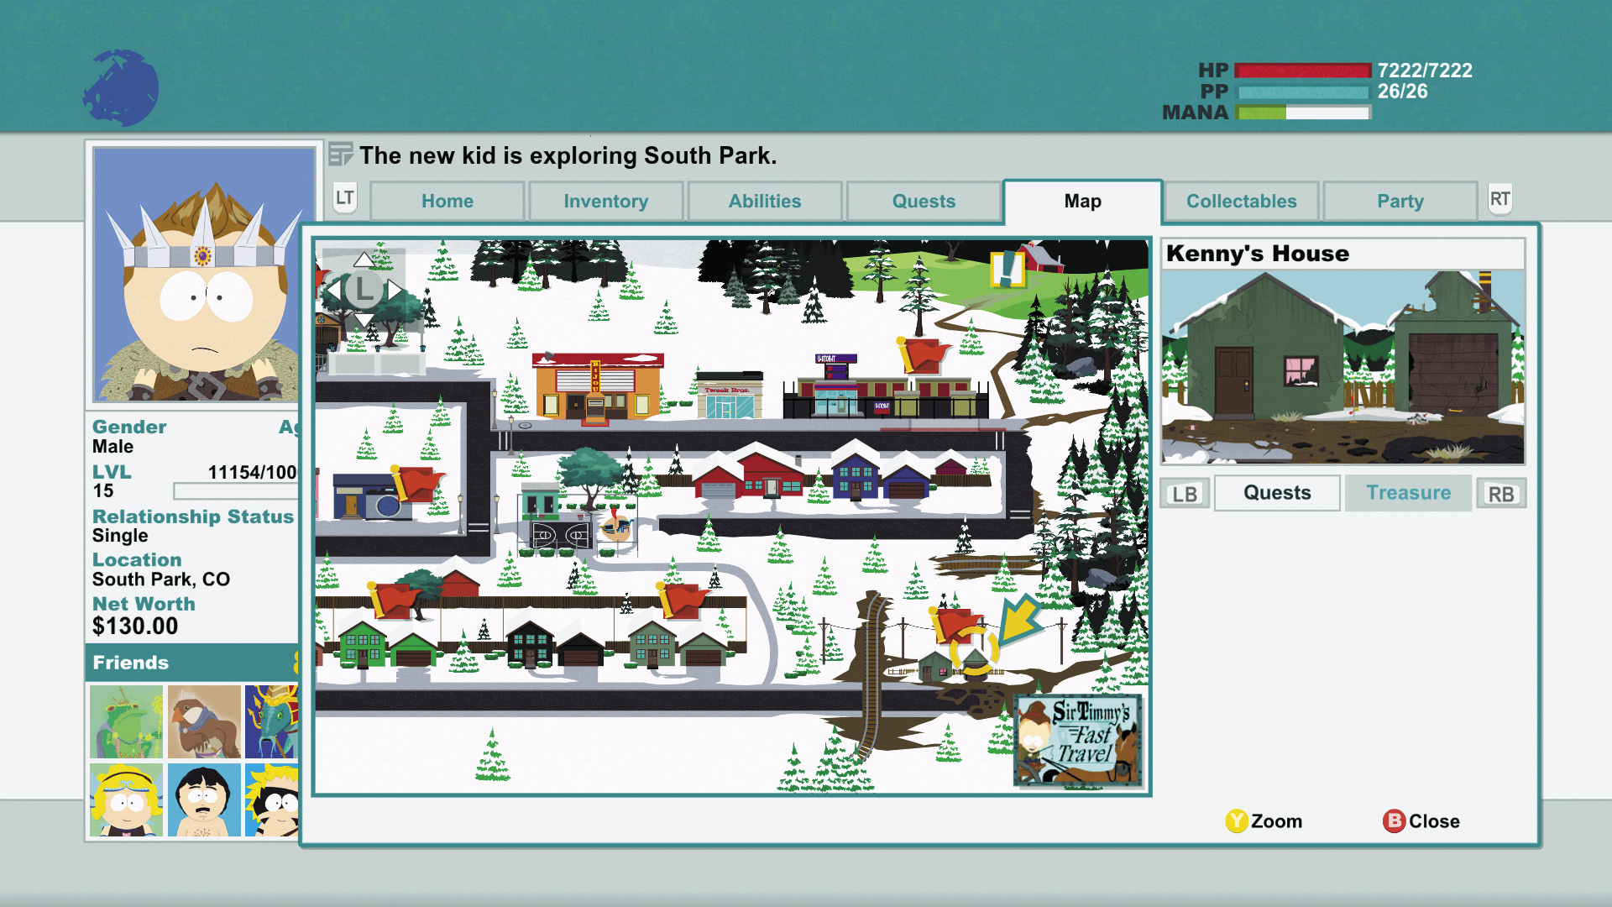Click the Kenny's House preview image
The height and width of the screenshot is (907, 1612).
[x=1342, y=367]
